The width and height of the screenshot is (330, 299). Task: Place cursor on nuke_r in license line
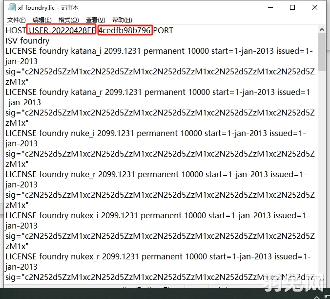coord(83,174)
